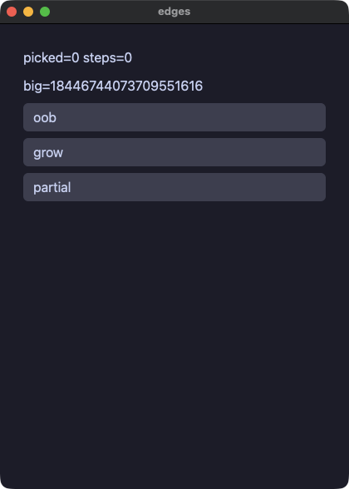Image resolution: width=349 pixels, height=489 pixels.
Task: Select the "picked=0" status text
Action: 52,58
